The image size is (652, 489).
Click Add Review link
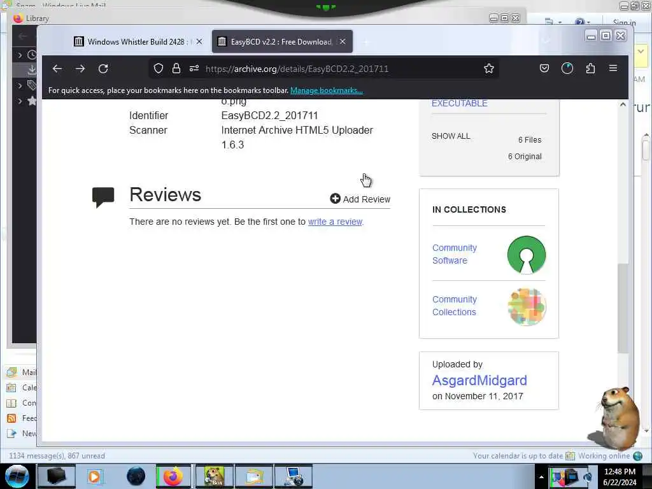click(x=366, y=199)
